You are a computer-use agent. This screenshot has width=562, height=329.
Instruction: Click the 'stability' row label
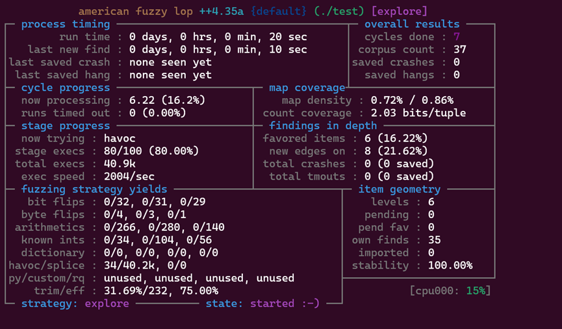(380, 265)
